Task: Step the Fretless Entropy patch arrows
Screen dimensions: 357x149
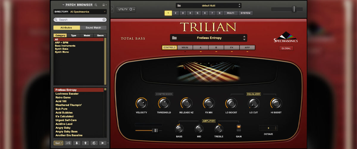Action: click(244, 38)
